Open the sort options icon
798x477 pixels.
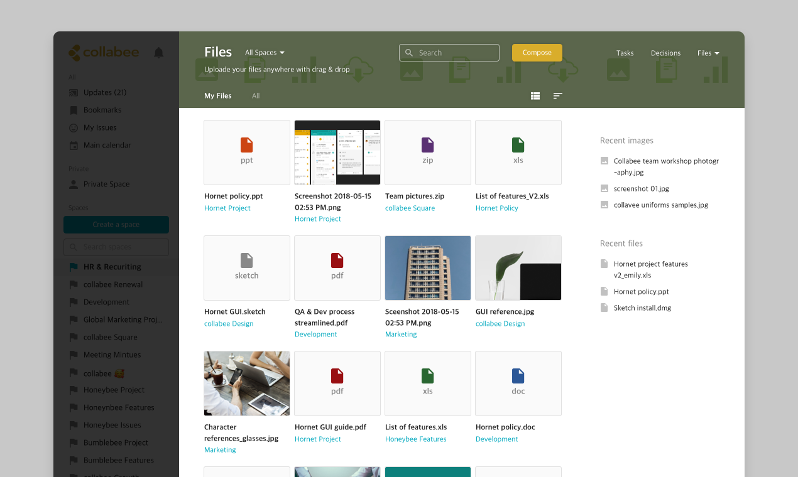tap(557, 96)
